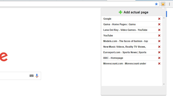Delete the YouTube bookmark entry
Image resolution: width=173 pixels, height=108 pixels.
159,35
